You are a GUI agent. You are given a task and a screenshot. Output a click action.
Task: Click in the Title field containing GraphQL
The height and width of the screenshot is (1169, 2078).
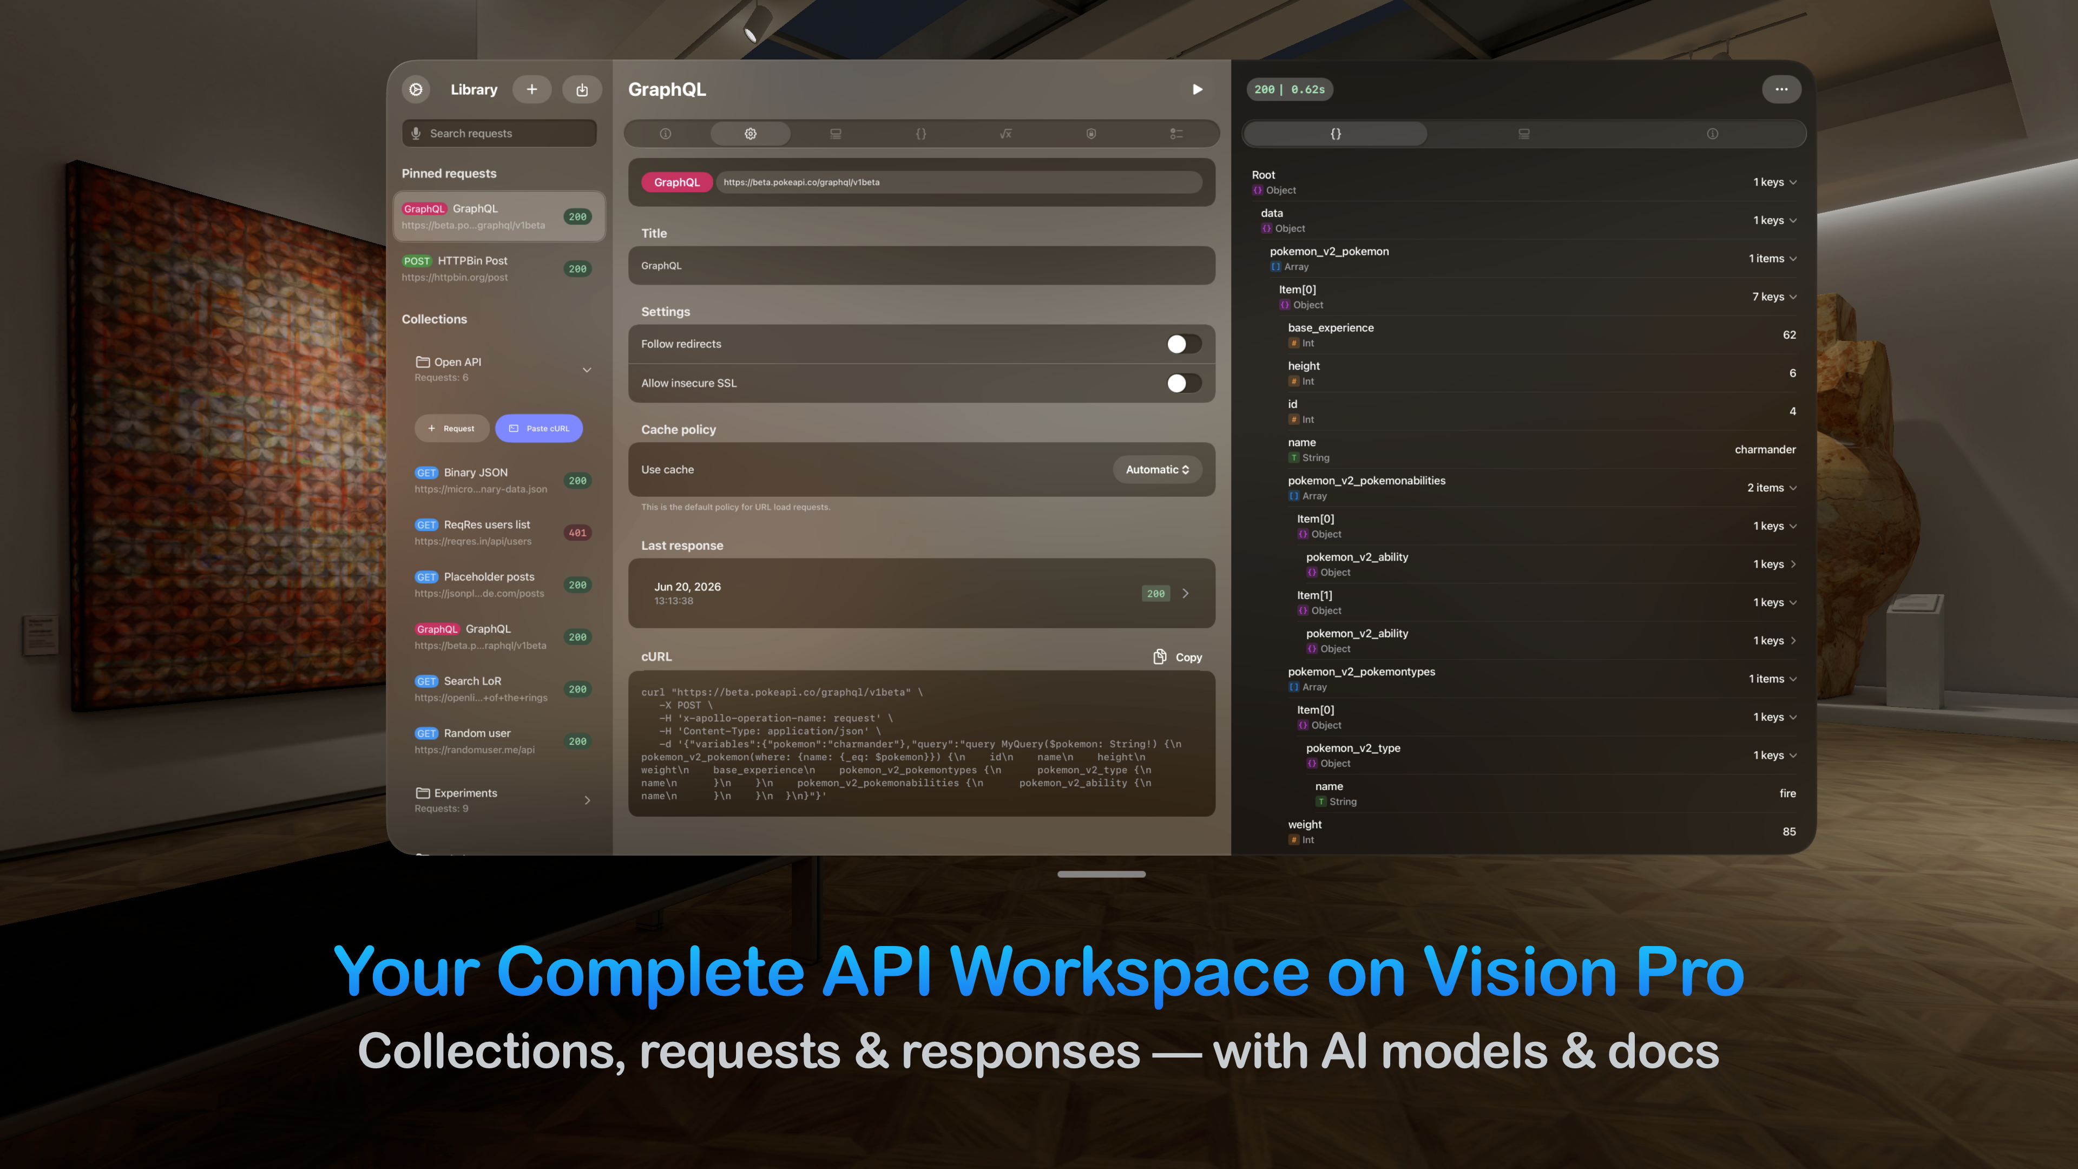coord(921,265)
